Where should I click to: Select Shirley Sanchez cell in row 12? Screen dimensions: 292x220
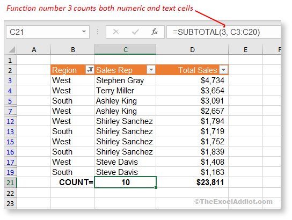[x=125, y=121]
